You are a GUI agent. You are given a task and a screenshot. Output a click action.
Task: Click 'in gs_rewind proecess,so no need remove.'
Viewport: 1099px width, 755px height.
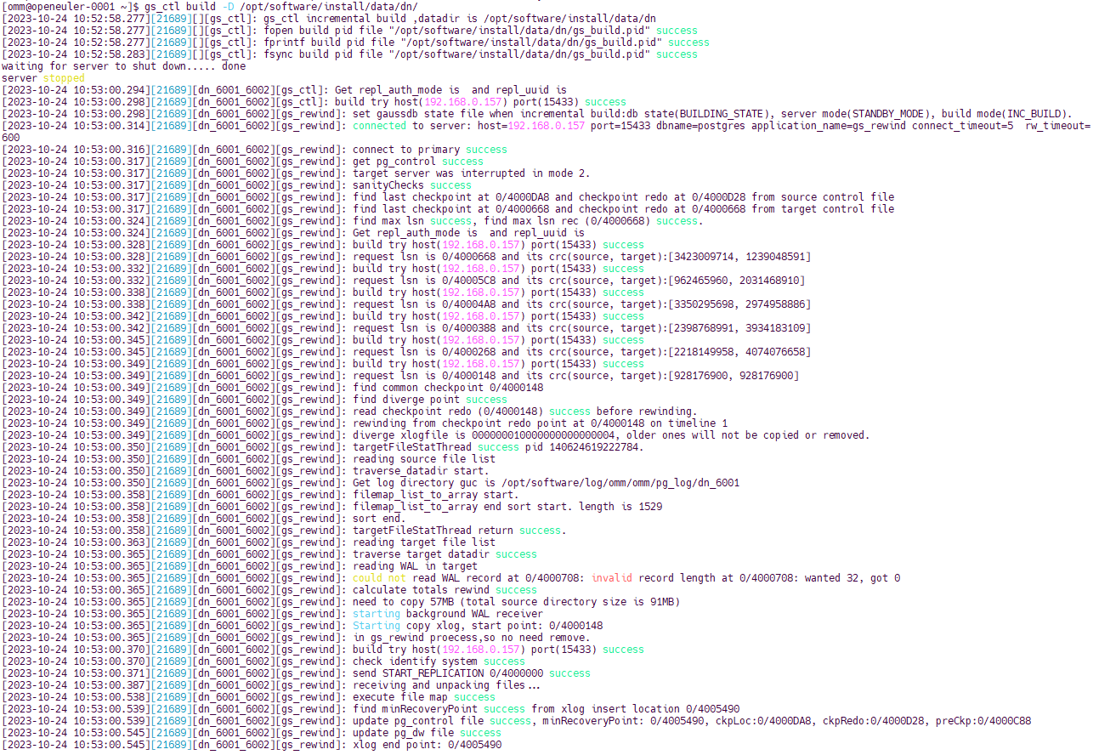click(471, 637)
